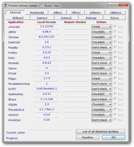This screenshot has width=134, height=147.
Task: Select the Miranda application label
Action: (x=13, y=63)
